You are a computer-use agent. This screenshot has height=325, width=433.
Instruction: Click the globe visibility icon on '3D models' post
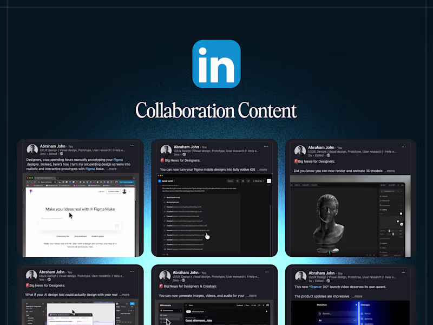(x=329, y=155)
